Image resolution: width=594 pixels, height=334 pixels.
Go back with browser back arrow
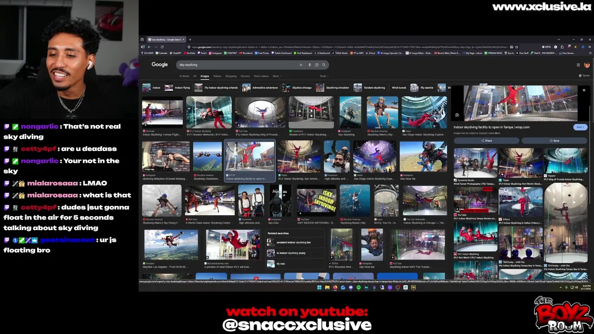click(x=149, y=47)
